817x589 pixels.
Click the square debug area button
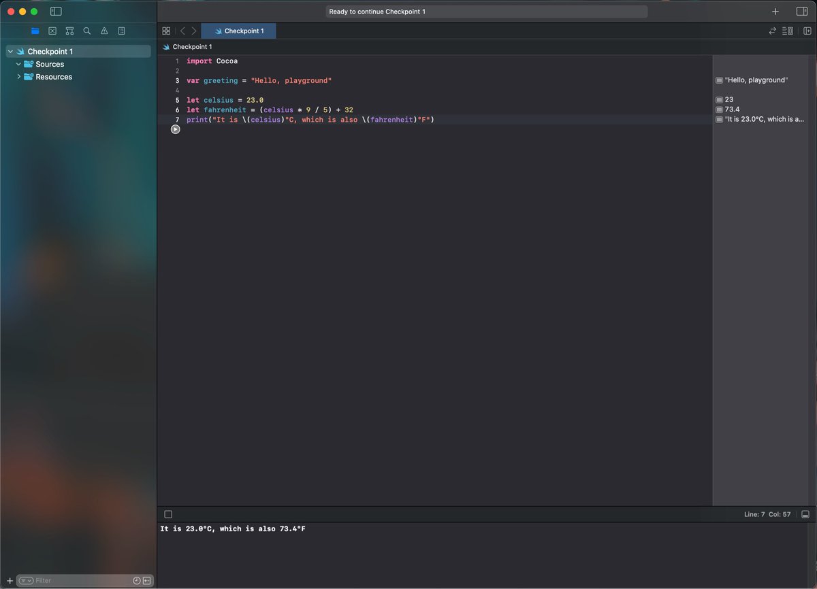click(x=168, y=514)
